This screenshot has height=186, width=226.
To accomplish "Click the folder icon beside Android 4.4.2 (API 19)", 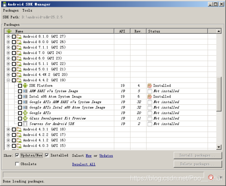I will [19, 80].
